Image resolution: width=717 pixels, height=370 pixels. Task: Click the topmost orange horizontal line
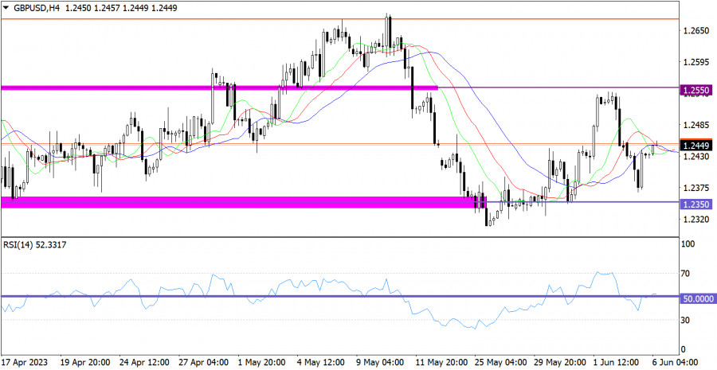tap(319, 18)
